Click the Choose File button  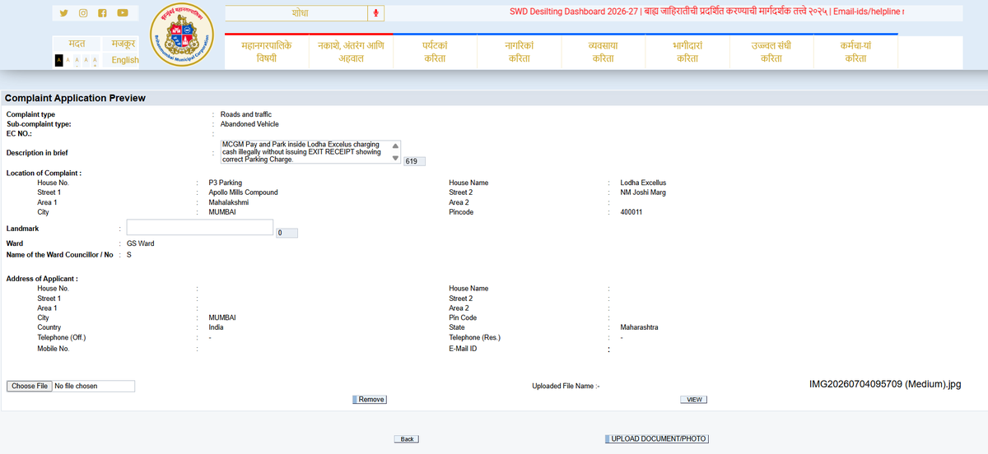coord(30,386)
